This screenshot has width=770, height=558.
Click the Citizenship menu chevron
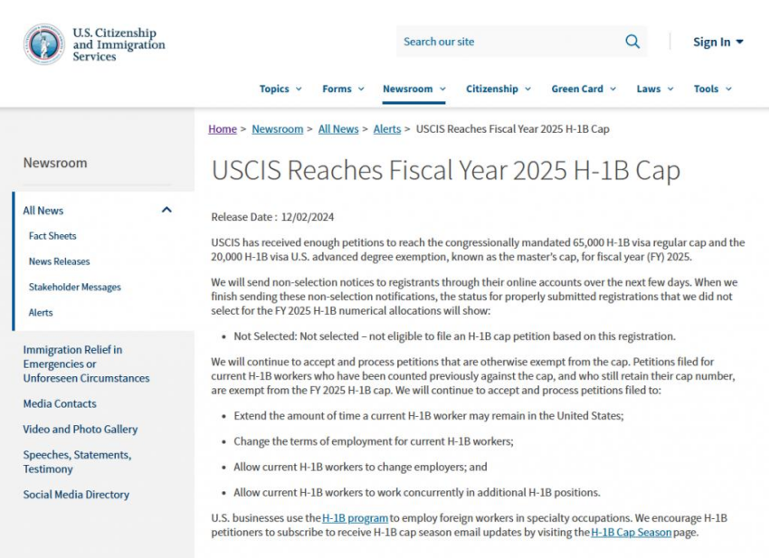528,89
